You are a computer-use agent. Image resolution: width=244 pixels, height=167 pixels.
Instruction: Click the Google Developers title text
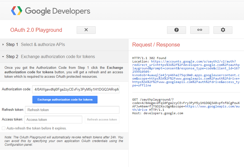57,11
